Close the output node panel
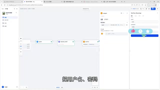 (127, 13)
